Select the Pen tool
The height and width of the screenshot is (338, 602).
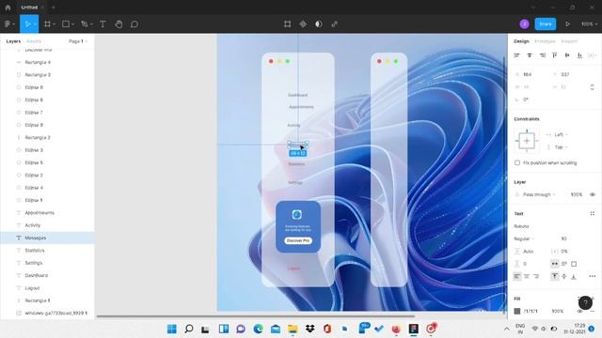pyautogui.click(x=84, y=24)
